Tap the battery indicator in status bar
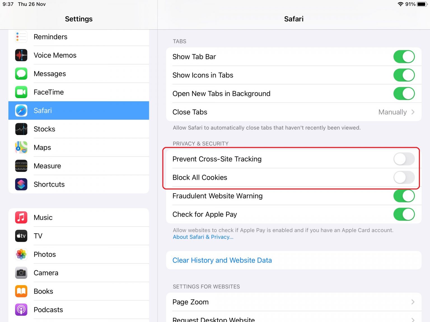Screen dimensions: 430x322 pyautogui.click(x=422, y=4)
